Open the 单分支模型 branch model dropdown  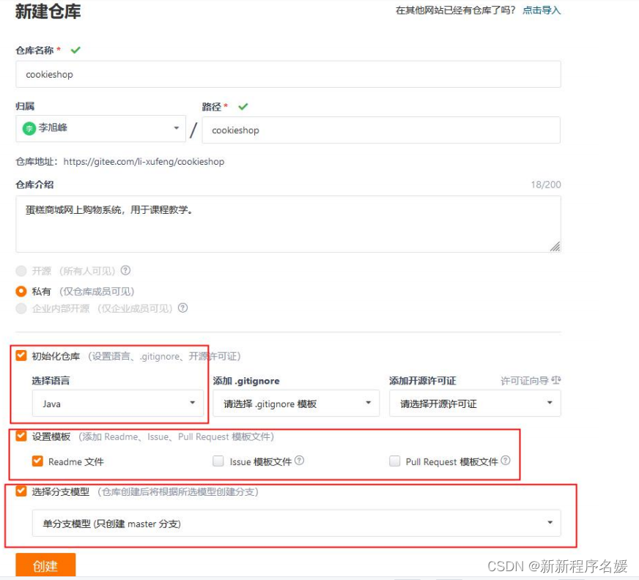(x=296, y=523)
